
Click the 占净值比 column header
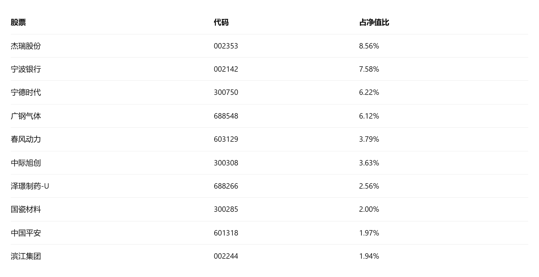click(x=374, y=22)
